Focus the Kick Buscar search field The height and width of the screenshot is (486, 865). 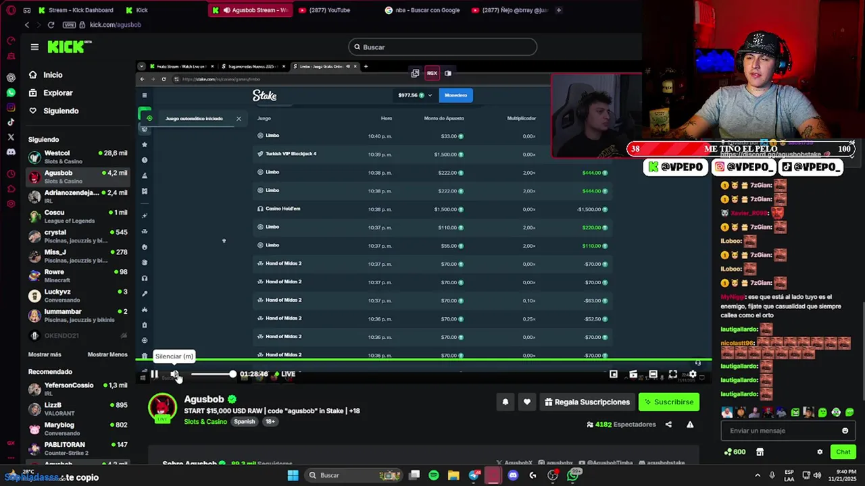tap(443, 47)
